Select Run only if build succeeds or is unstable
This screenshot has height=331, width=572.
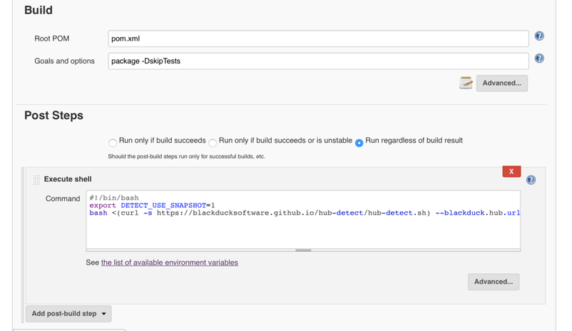(x=213, y=143)
